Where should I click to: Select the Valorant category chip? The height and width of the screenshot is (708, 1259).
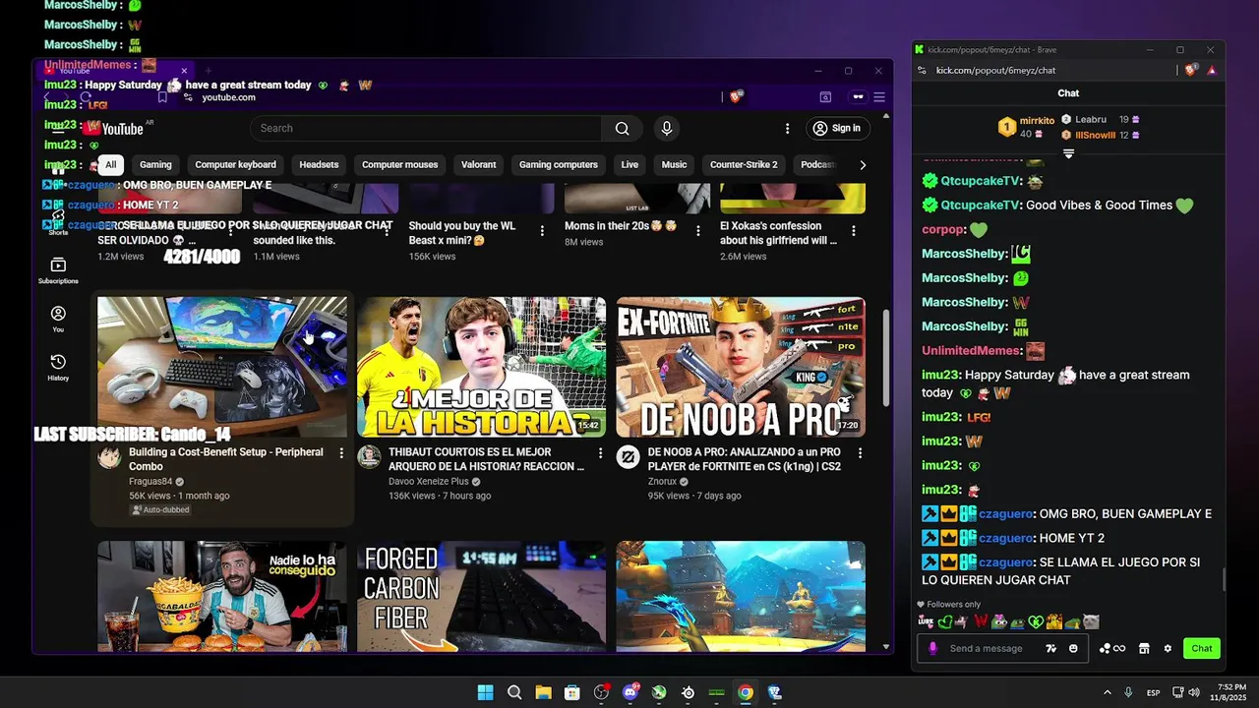478,165
